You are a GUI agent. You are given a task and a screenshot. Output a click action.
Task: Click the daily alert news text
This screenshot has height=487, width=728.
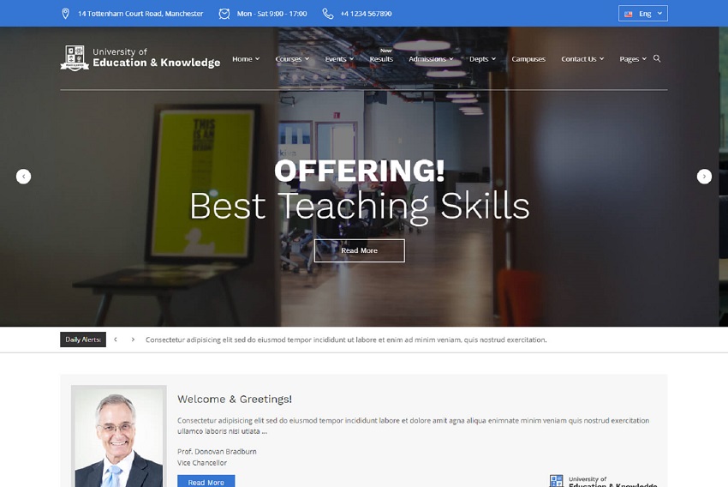click(346, 340)
